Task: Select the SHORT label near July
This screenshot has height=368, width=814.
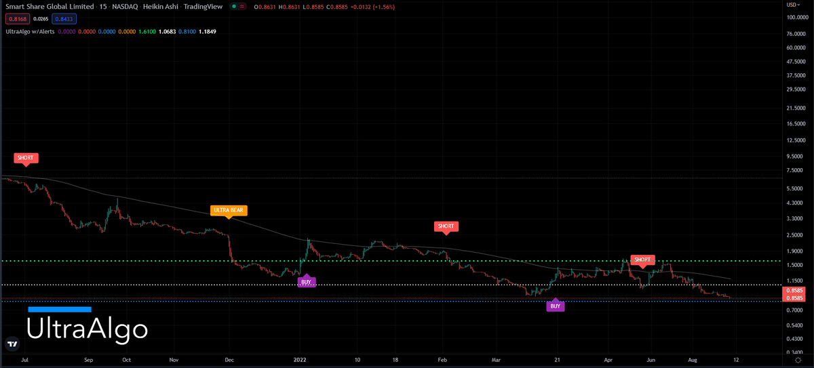Action: tap(26, 159)
